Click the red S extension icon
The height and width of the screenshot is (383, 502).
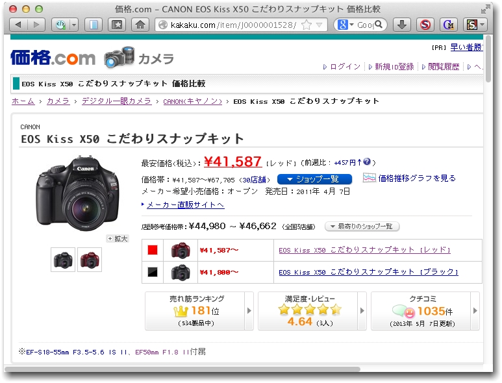coord(425,25)
